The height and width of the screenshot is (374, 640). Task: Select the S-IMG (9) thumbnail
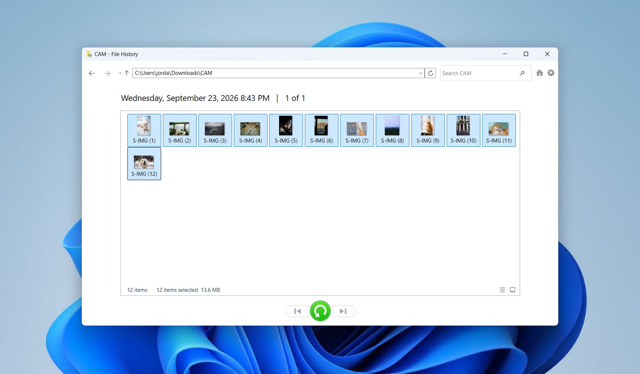[x=428, y=130]
